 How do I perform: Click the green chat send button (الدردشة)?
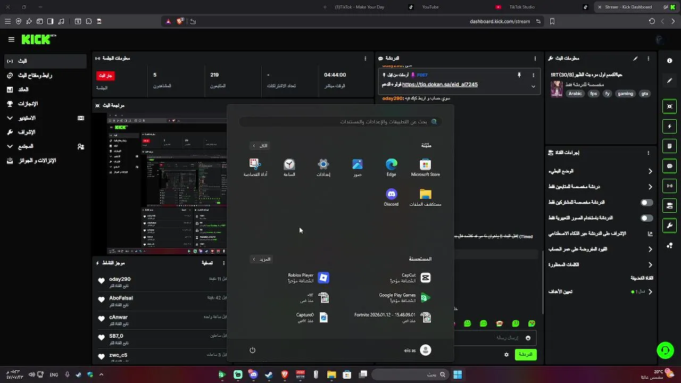526,354
